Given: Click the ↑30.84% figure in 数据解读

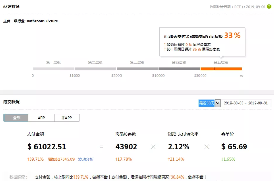Looking at the screenshot, I should click(177, 177).
